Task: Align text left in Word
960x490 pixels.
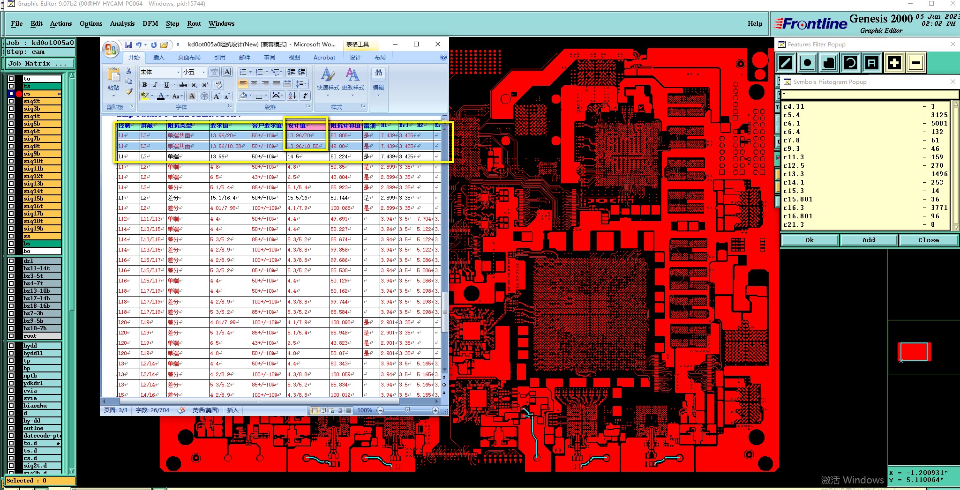Action: pyautogui.click(x=243, y=84)
